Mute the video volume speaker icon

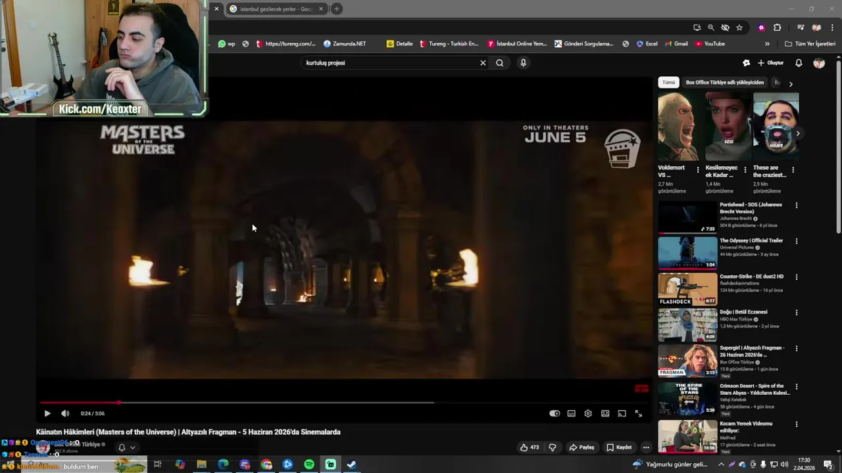tap(65, 413)
